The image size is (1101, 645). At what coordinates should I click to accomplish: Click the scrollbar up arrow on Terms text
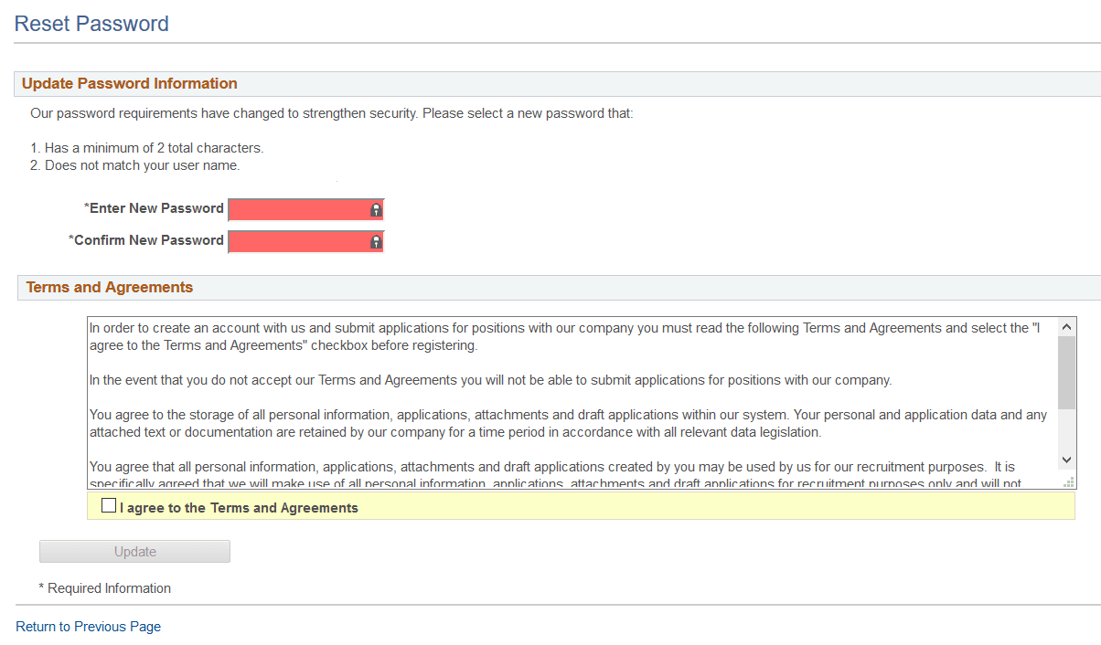click(x=1065, y=326)
